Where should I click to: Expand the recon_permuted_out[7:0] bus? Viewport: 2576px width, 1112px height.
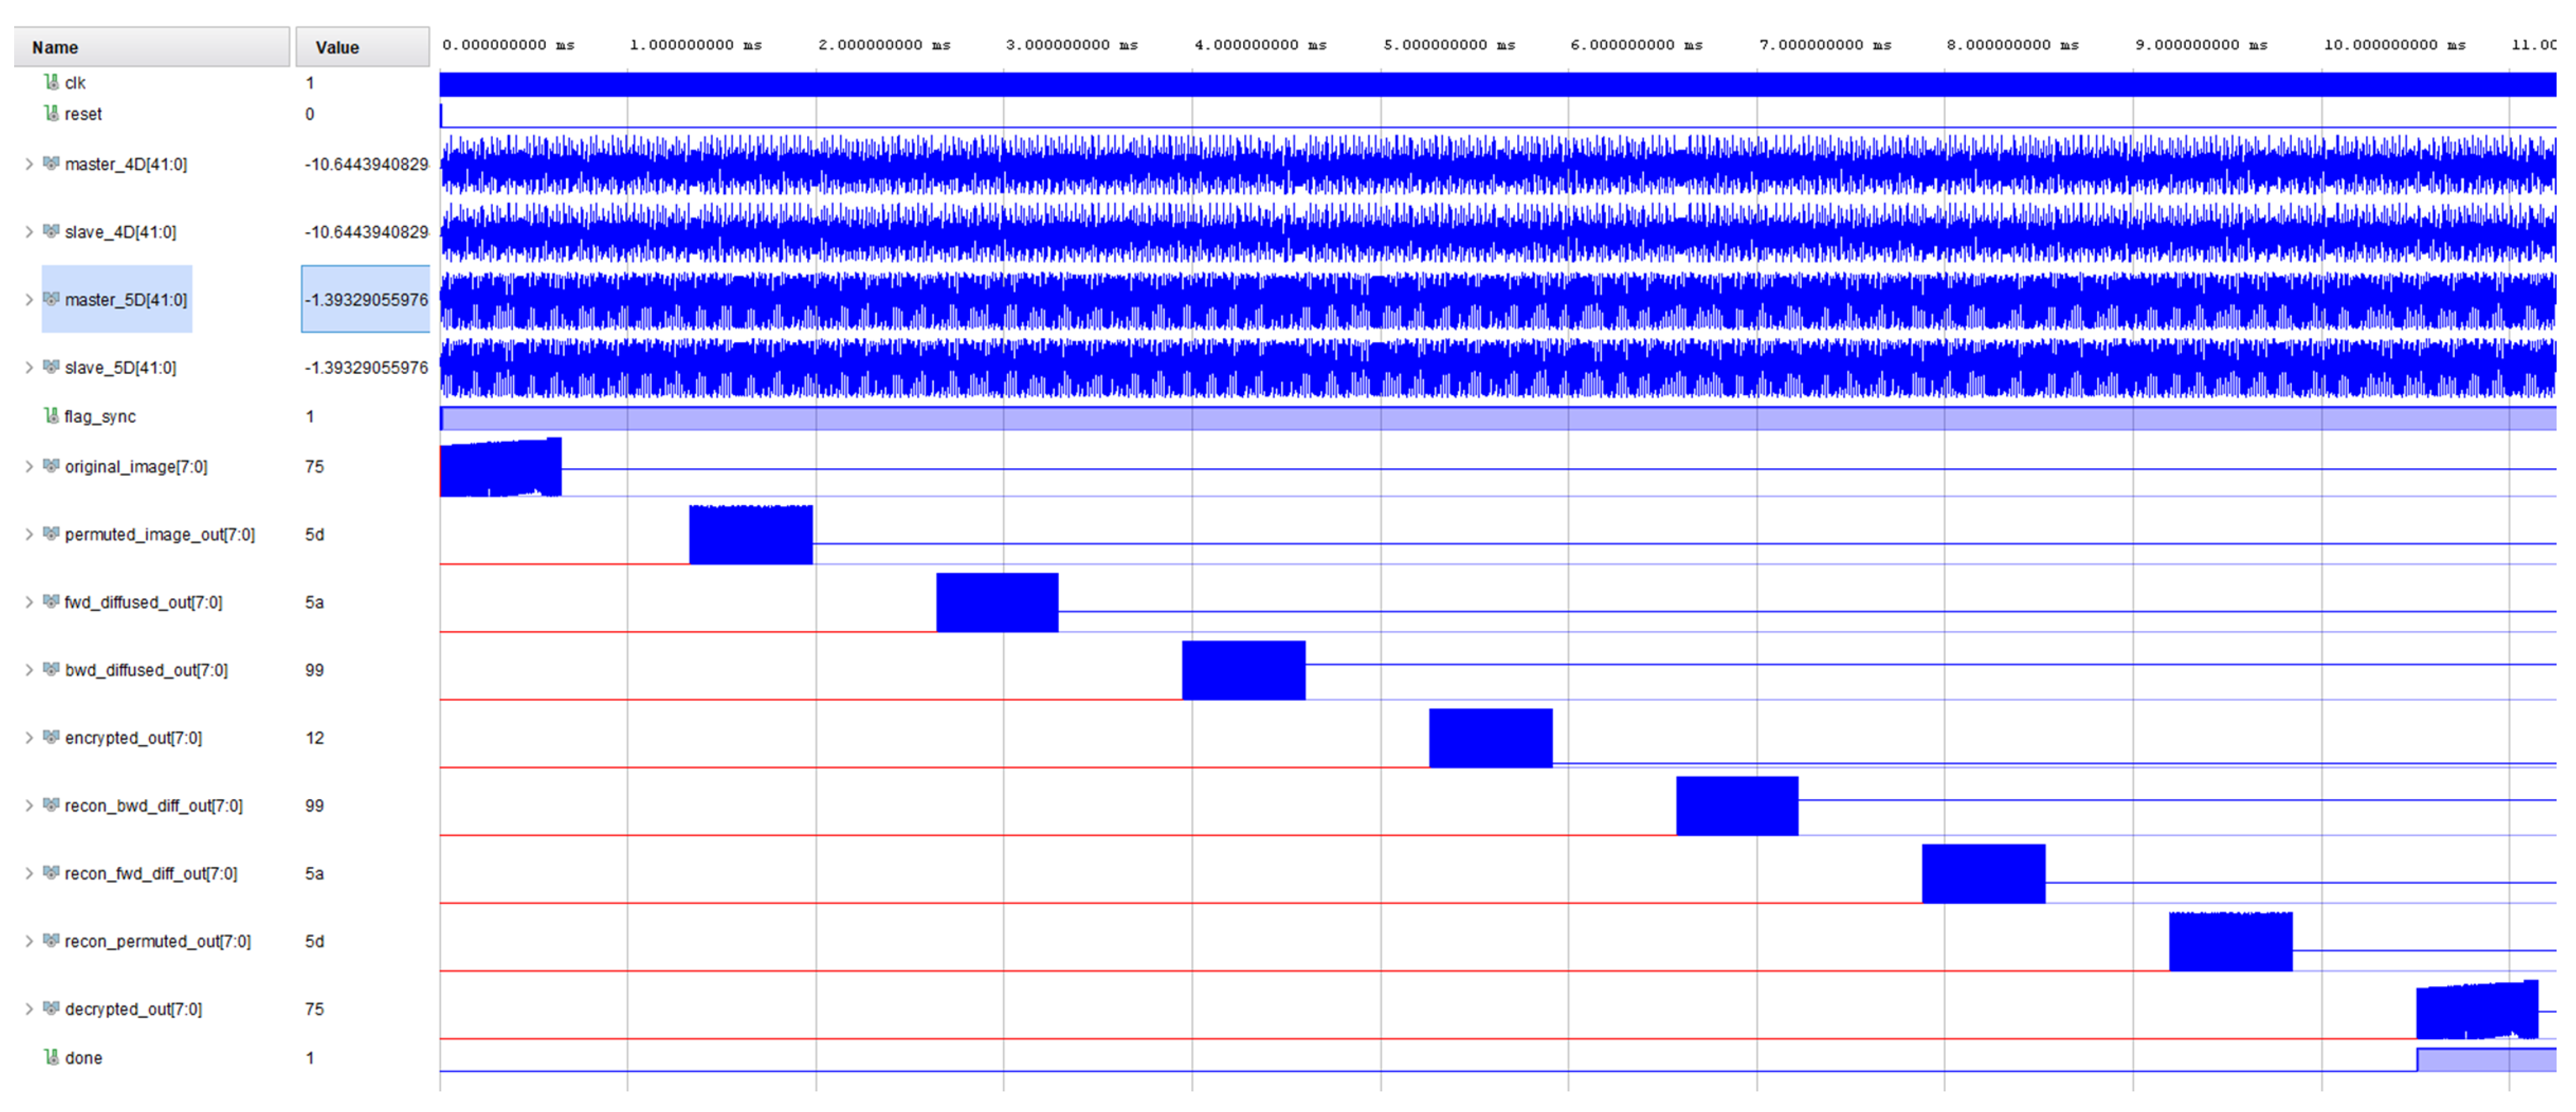(x=29, y=941)
